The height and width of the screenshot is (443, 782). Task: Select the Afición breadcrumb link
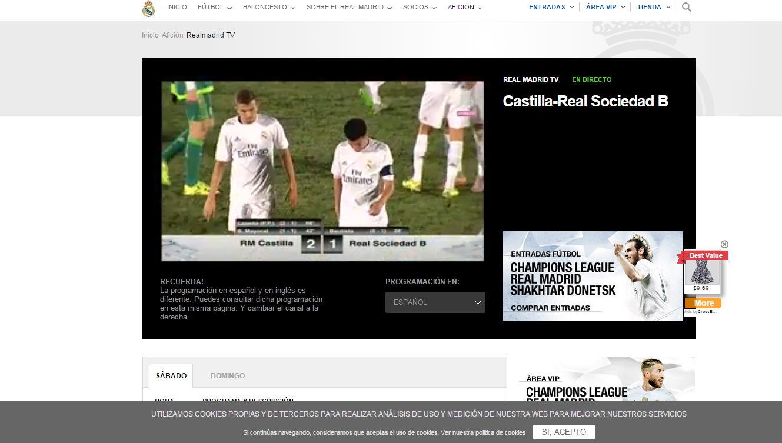pos(172,35)
